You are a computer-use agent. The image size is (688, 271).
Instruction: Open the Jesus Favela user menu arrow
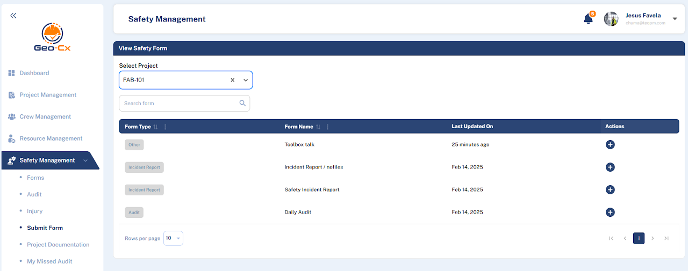tap(675, 19)
